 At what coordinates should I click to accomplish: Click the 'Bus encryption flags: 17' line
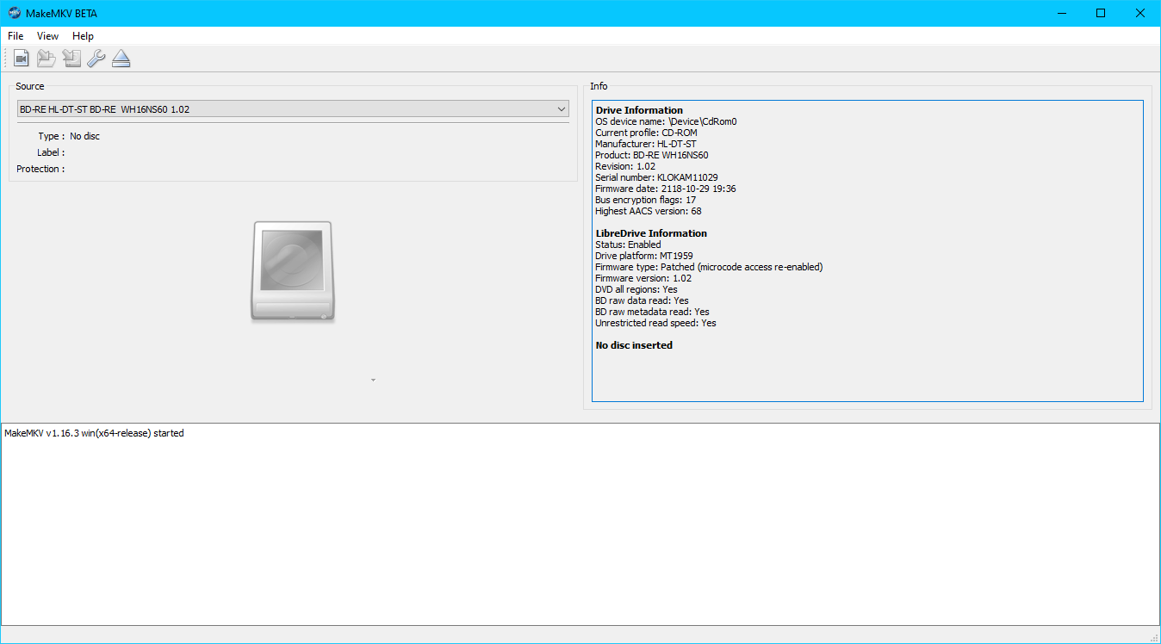click(x=646, y=200)
